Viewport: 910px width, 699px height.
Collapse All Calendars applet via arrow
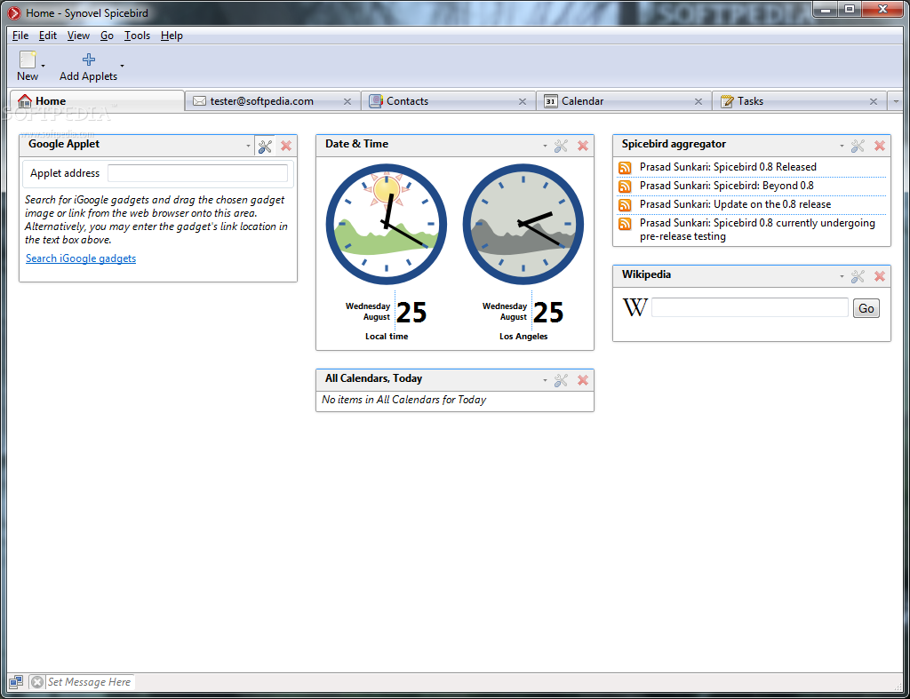[545, 380]
